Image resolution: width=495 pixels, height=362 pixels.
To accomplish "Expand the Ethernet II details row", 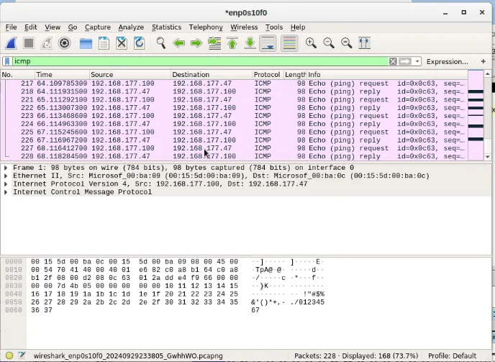I will [6, 176].
